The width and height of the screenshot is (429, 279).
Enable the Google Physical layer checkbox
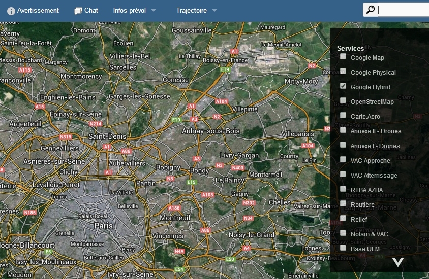point(343,71)
